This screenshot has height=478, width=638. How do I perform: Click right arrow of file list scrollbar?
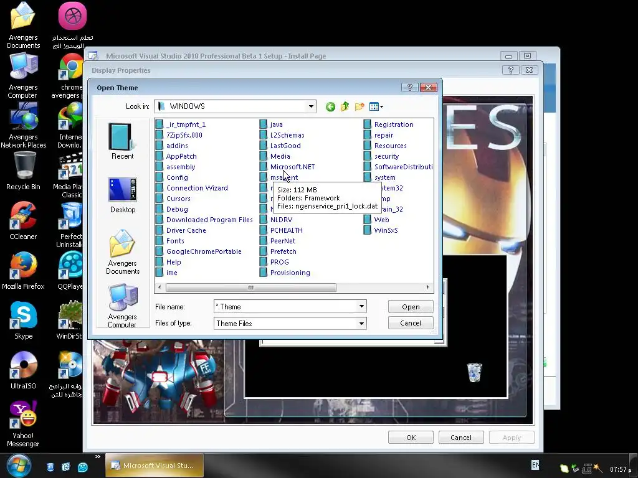coord(427,288)
